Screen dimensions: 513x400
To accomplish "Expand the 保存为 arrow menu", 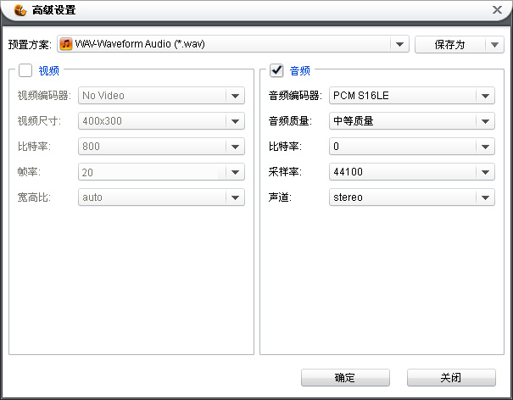I will click(x=494, y=44).
